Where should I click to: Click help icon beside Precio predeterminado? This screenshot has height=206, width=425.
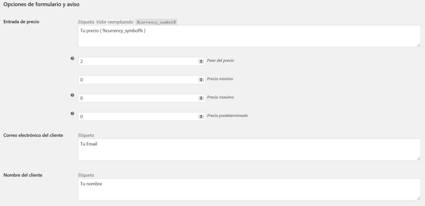click(72, 113)
